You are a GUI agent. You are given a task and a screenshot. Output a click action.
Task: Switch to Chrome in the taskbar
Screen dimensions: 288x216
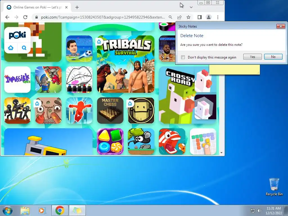coord(60,210)
